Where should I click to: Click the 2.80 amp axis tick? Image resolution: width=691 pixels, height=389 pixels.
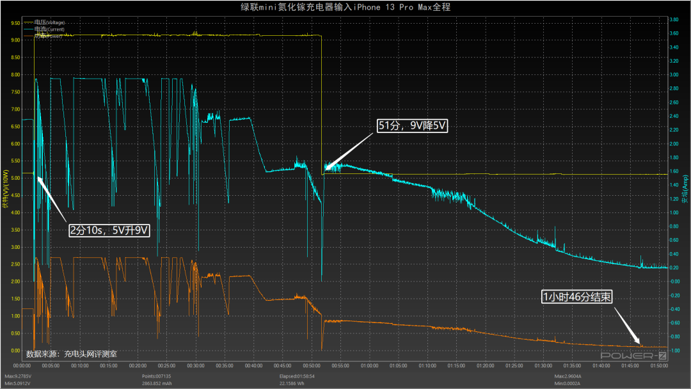point(674,88)
